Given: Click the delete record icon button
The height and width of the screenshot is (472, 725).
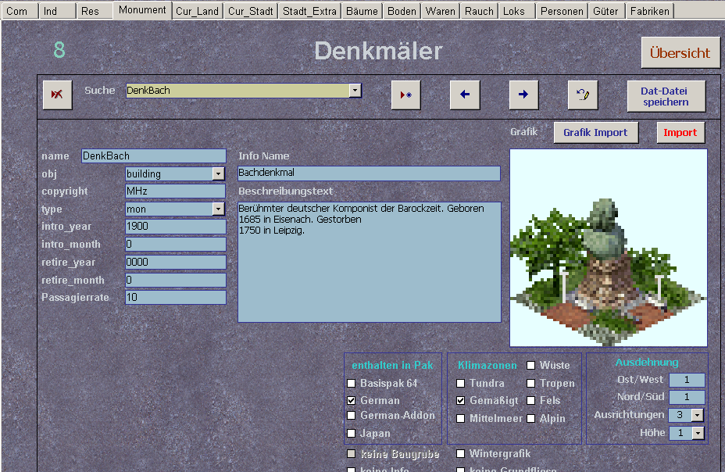Looking at the screenshot, I should 57,95.
